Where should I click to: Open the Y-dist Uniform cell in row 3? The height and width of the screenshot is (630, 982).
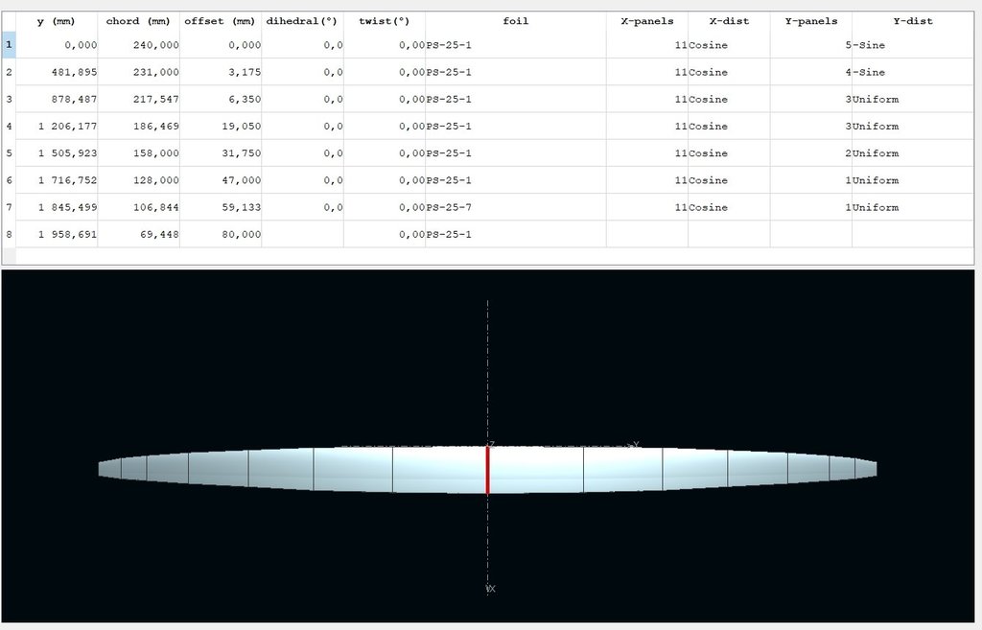click(x=912, y=100)
